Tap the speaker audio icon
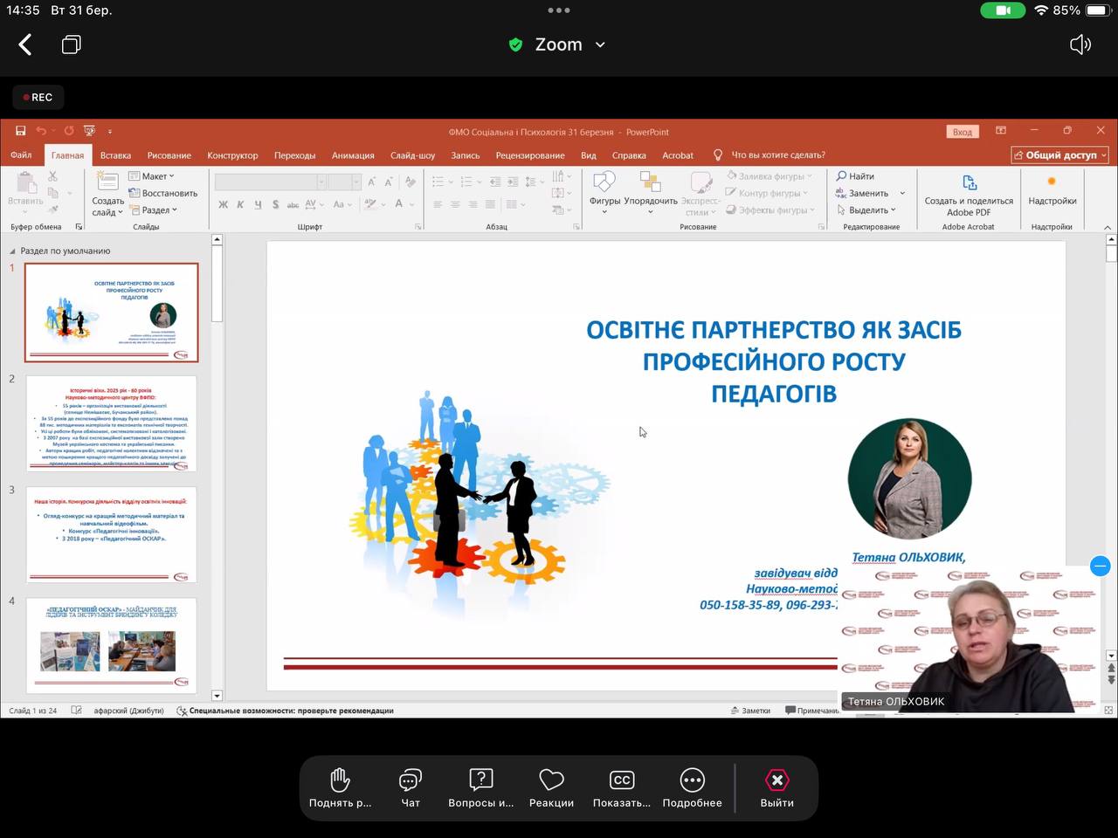The image size is (1118, 838). tap(1080, 45)
